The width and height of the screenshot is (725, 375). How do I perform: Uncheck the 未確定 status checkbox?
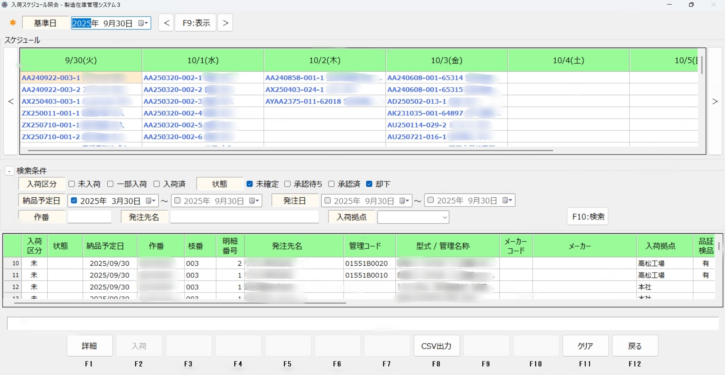click(x=249, y=184)
